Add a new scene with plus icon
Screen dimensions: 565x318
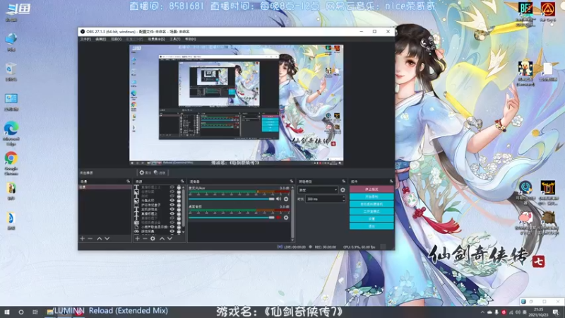82,239
